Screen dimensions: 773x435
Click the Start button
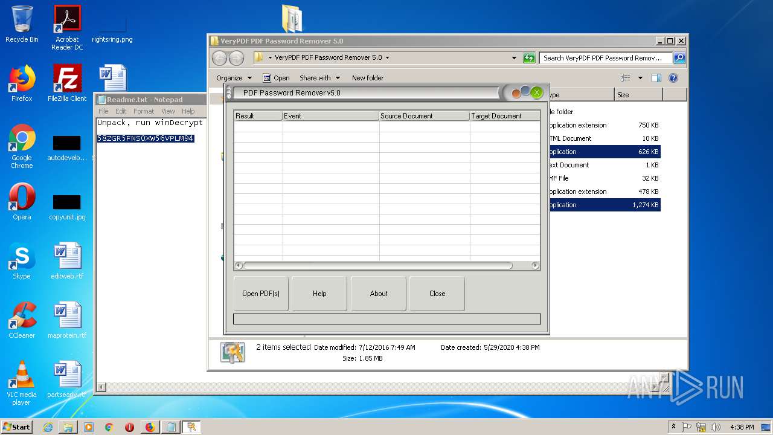click(17, 427)
